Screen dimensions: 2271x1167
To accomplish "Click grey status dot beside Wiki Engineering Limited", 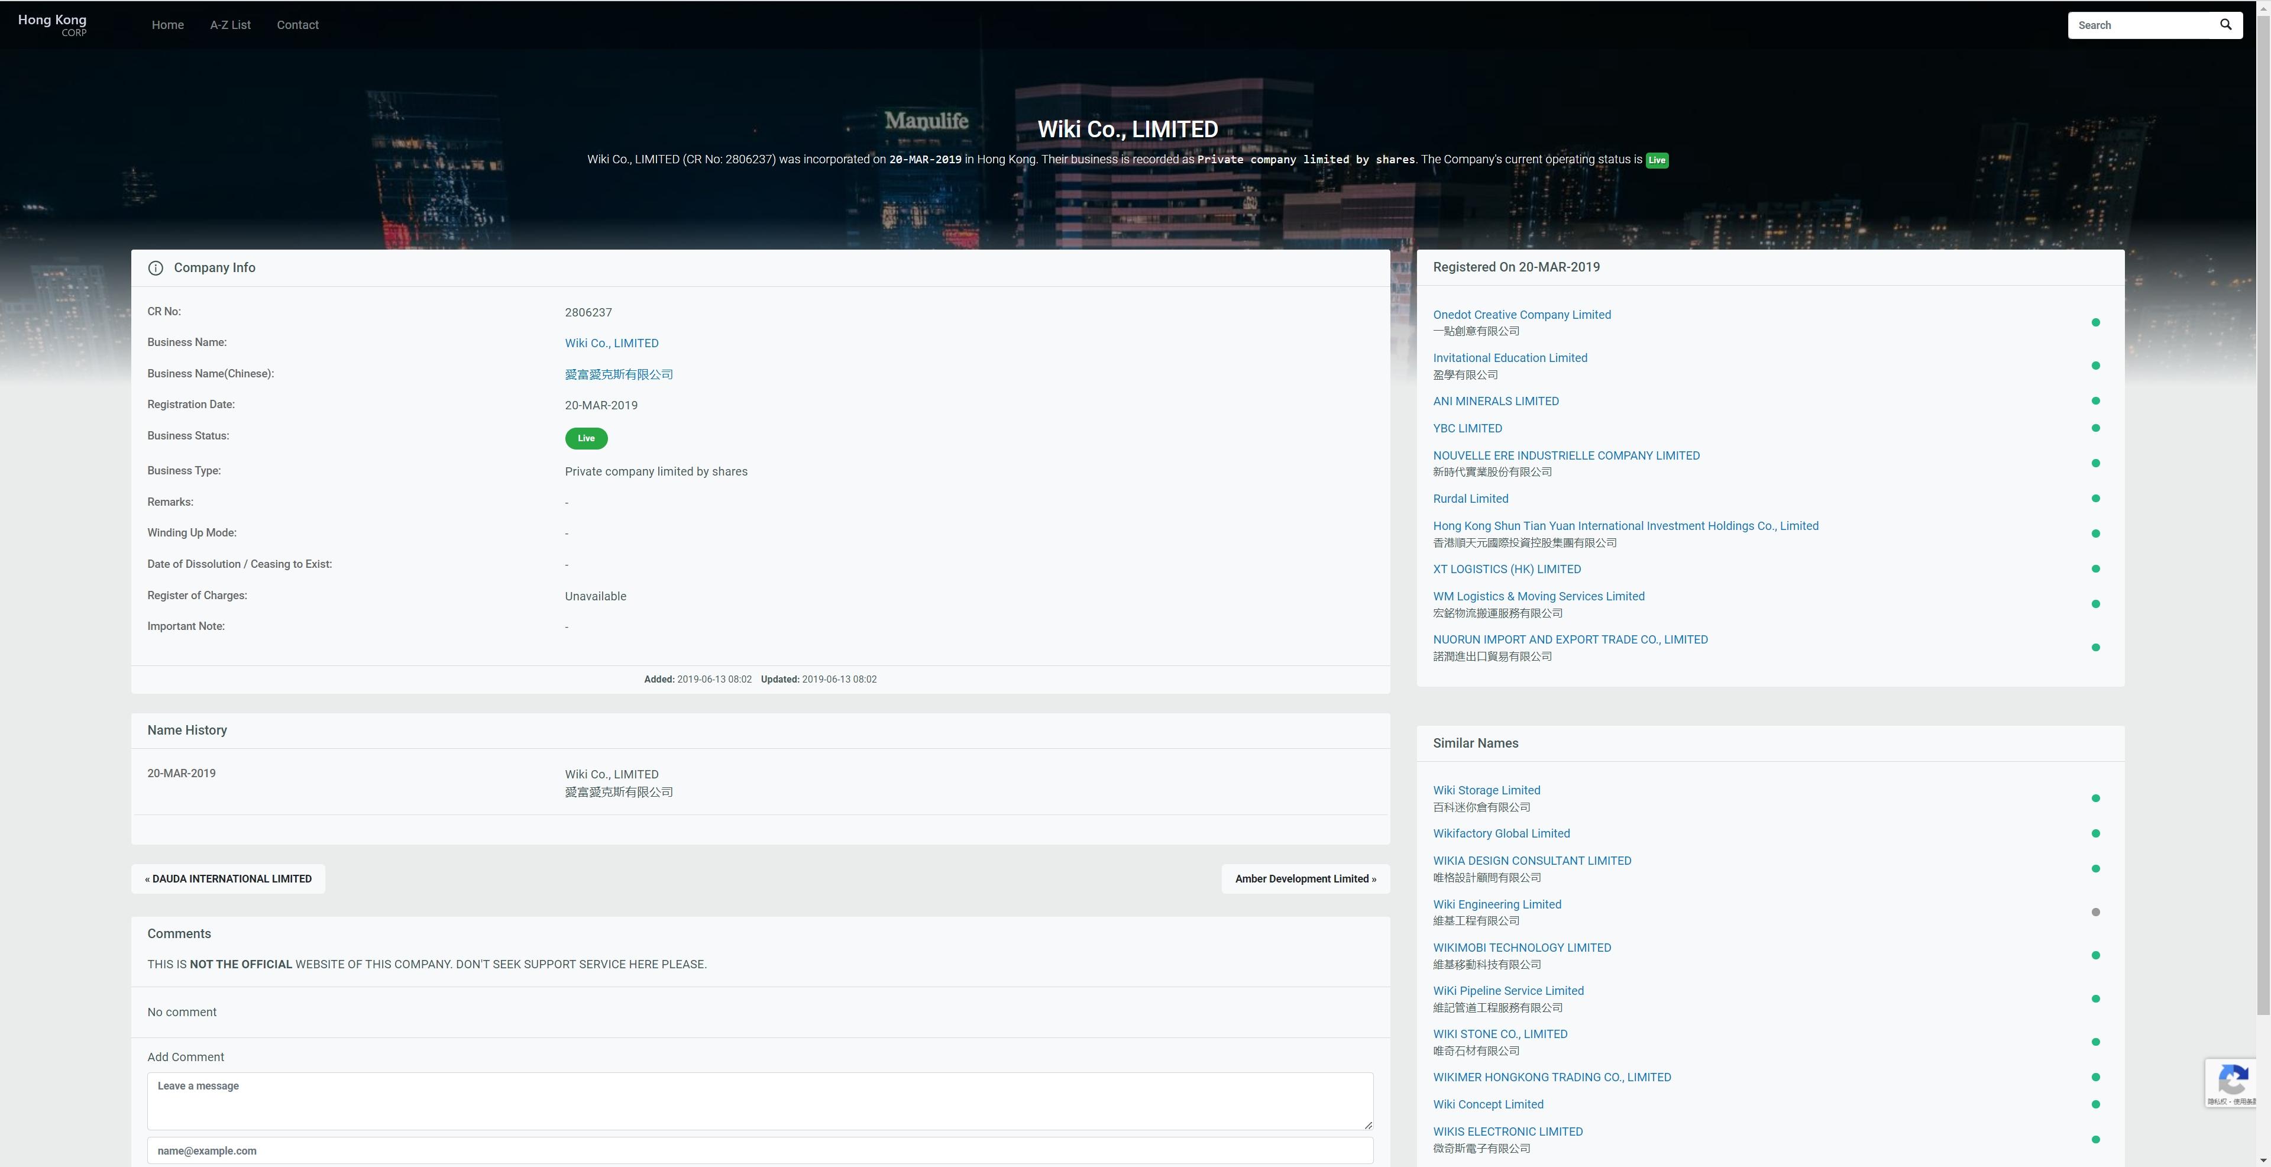I will [2095, 912].
